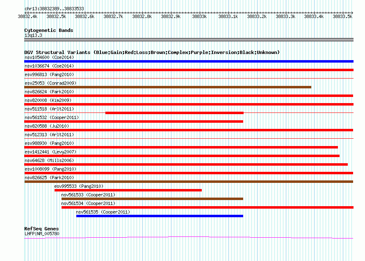Screen dimensions: 365x261
Task: Click the red bar for nsv820008 (Kim2009)
Action: click(189, 104)
